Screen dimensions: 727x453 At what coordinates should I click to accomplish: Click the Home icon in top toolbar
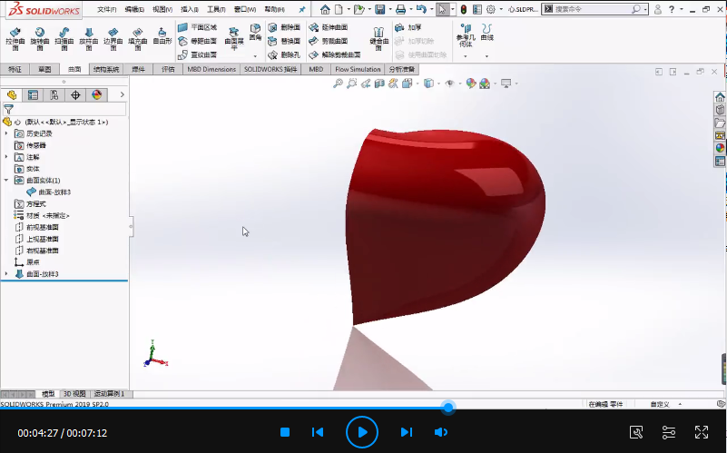pos(325,9)
